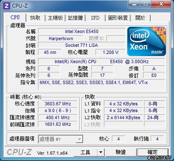Viewport: 174px width, 161px height.
Task: Click the L2 cache 2 x 6144 KBytes
Action: [x=124, y=118]
